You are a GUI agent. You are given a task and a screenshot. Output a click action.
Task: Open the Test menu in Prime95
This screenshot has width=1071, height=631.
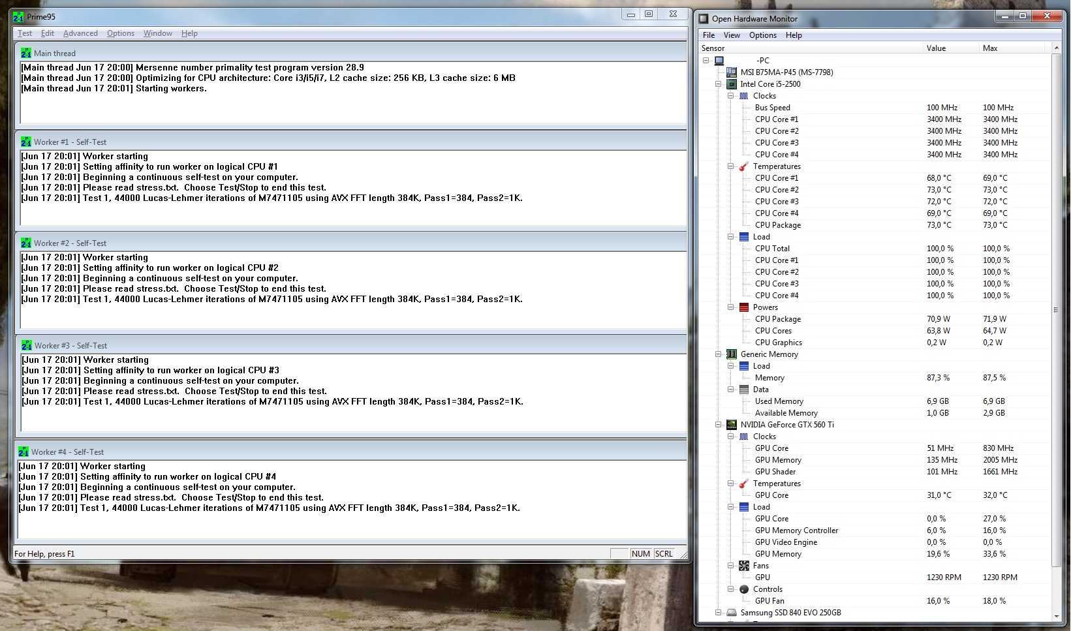(25, 33)
